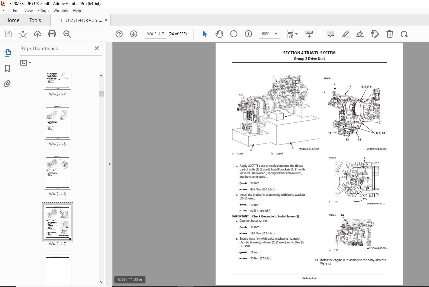The image size is (429, 287).
Task: Go to the previous page arrow
Action: click(x=119, y=34)
